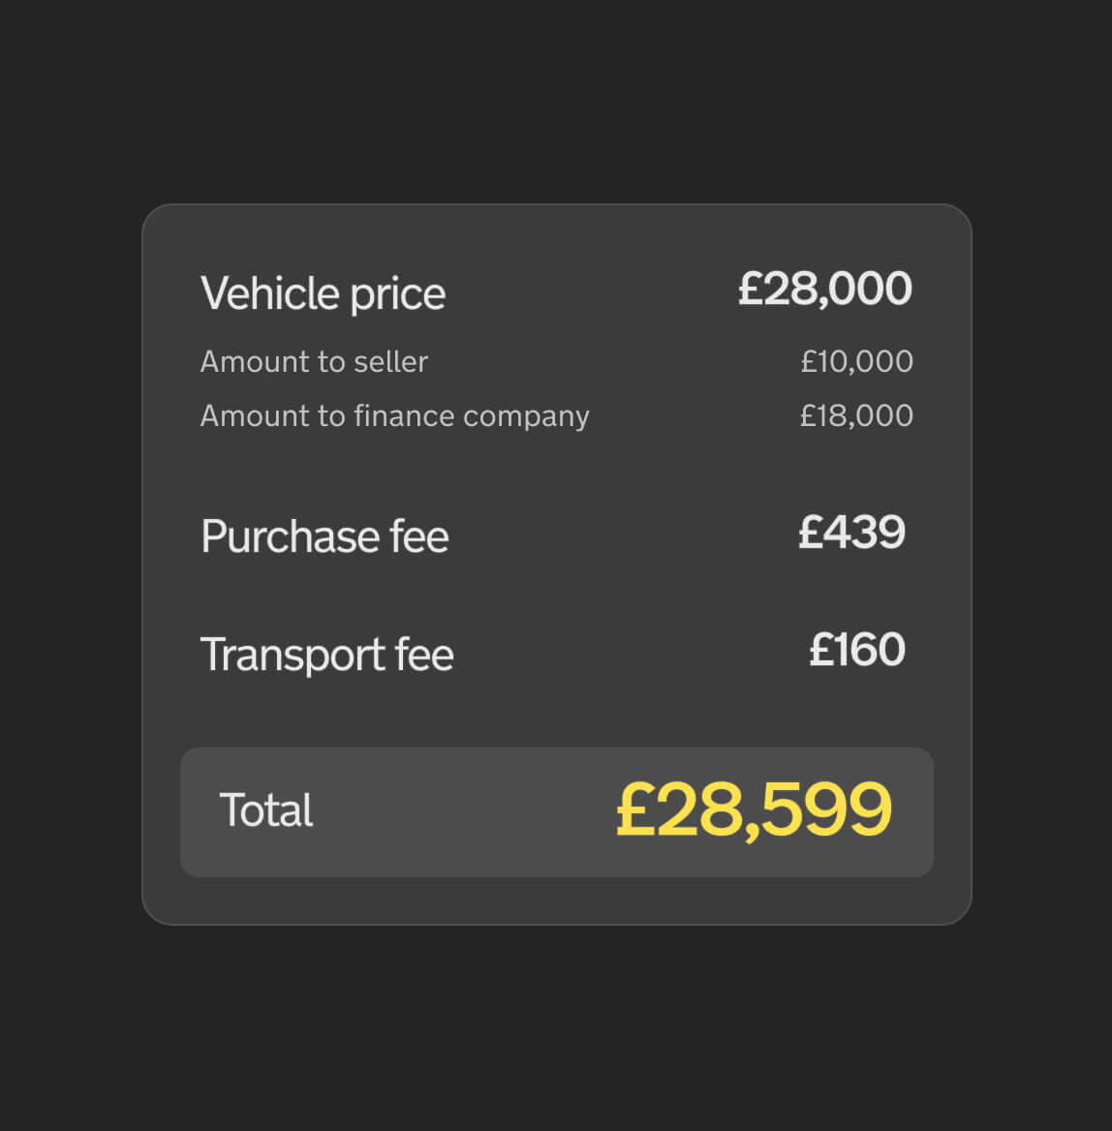The height and width of the screenshot is (1131, 1112).
Task: Select the £18,000 finance company amount
Action: [856, 415]
